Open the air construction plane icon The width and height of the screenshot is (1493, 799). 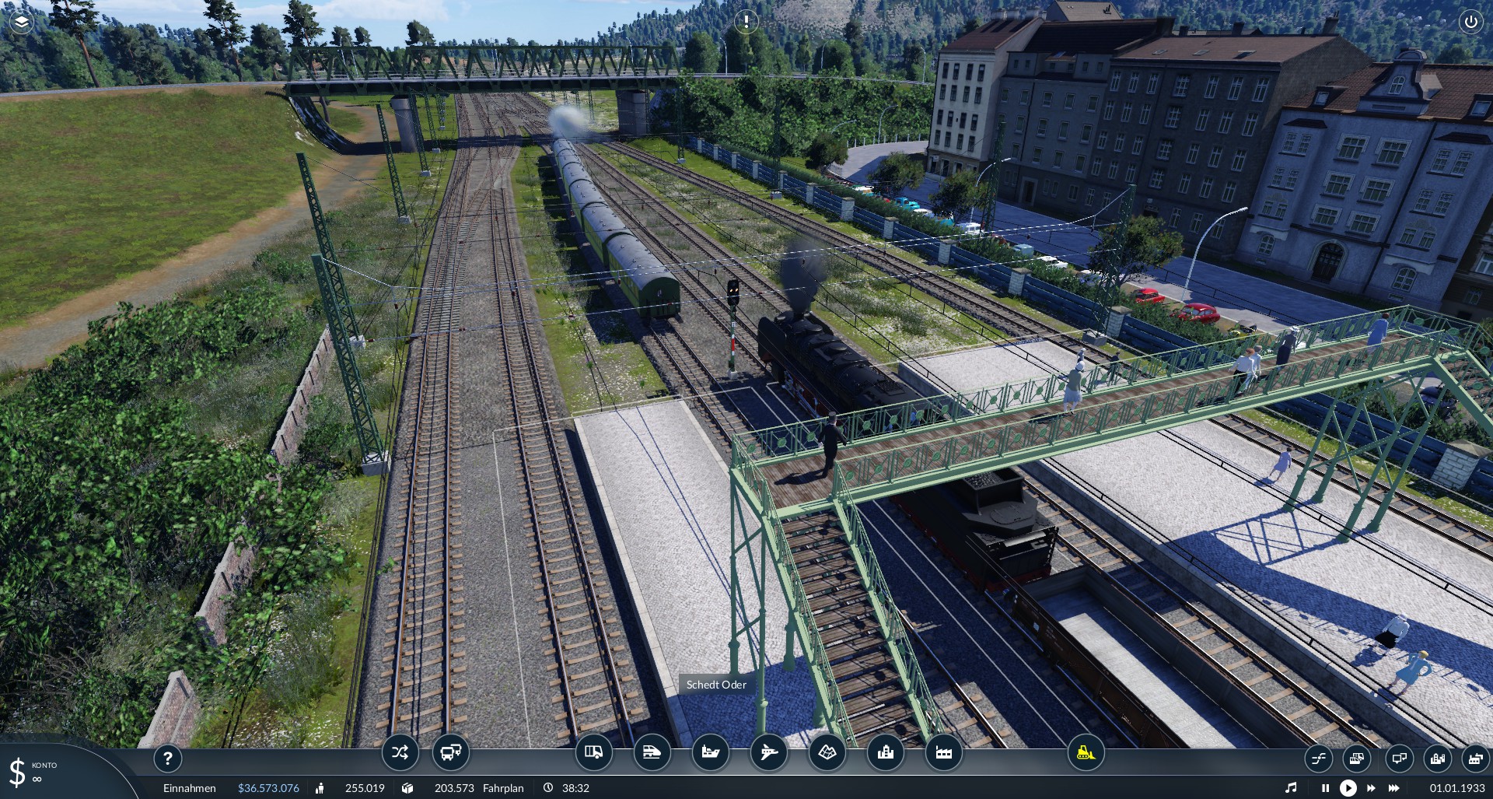point(768,752)
